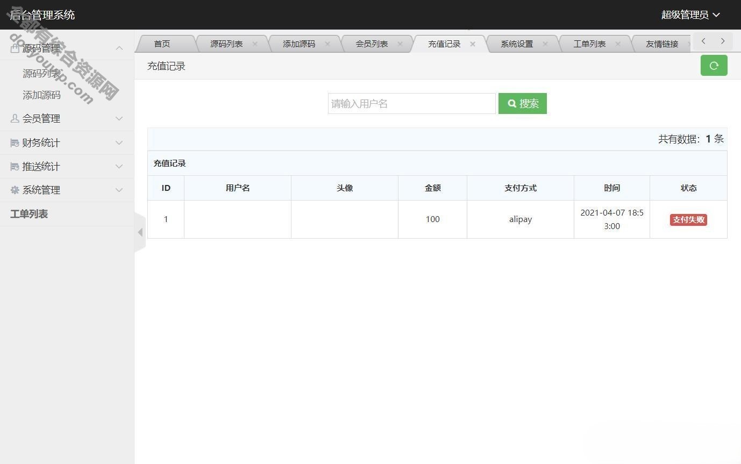Click the green 搜索 button
The width and height of the screenshot is (741, 464).
(523, 104)
